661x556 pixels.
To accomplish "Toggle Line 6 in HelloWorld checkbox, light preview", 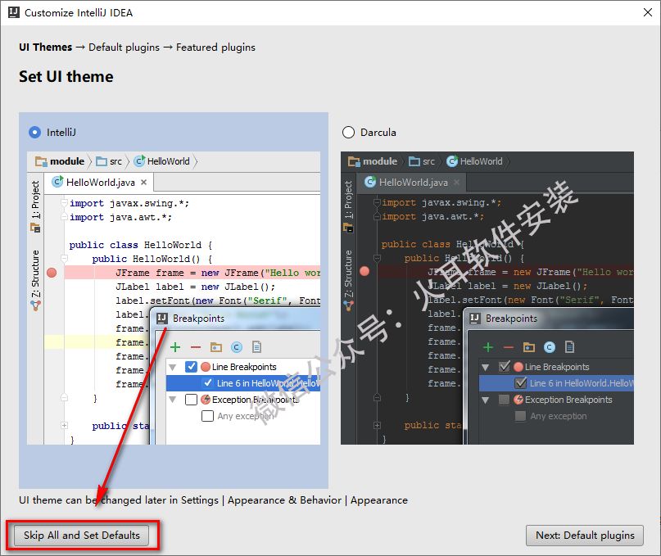I will tap(208, 383).
